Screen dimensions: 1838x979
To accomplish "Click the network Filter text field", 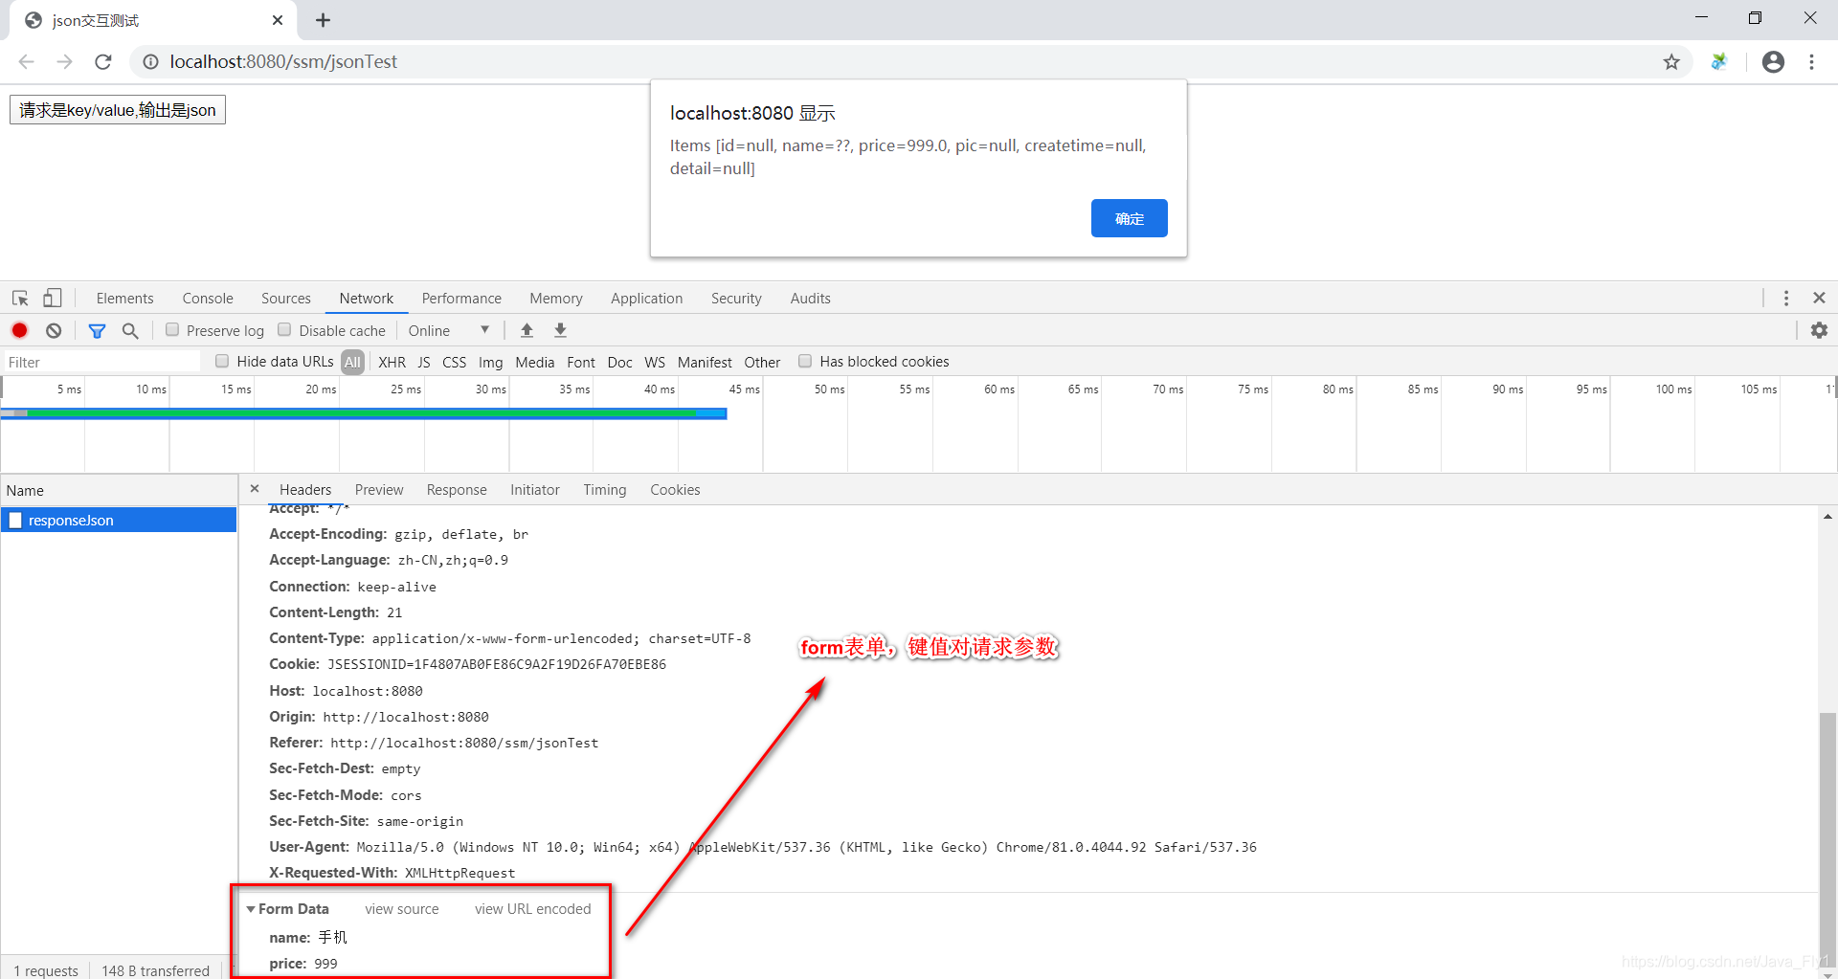I will tap(101, 362).
